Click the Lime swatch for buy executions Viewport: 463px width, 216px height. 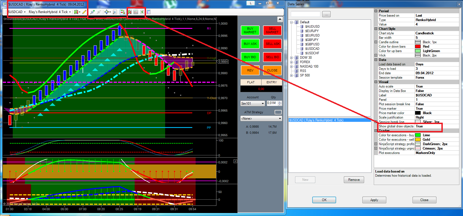coord(418,135)
